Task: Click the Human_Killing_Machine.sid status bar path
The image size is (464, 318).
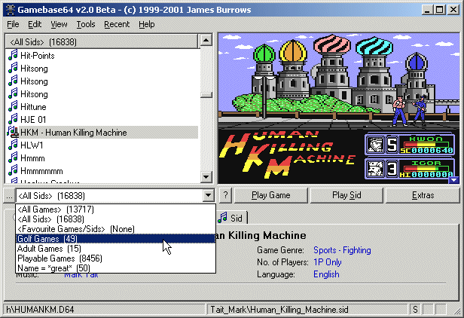Action: 307,310
